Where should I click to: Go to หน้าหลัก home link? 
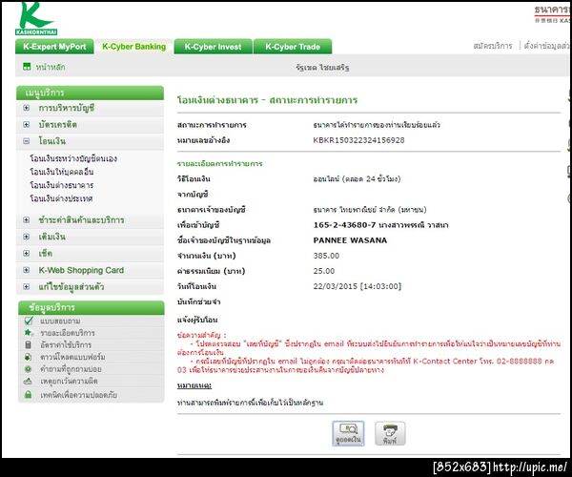click(x=51, y=67)
